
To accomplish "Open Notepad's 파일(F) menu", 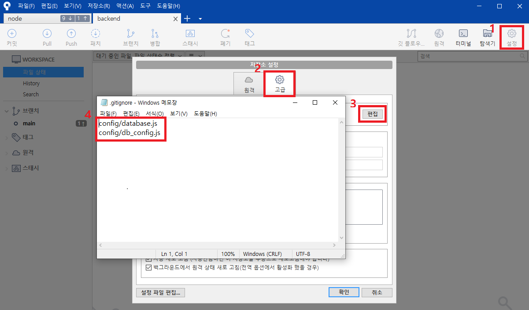I will [x=108, y=114].
